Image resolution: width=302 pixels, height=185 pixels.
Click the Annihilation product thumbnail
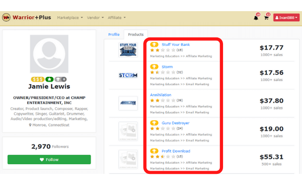128,103
